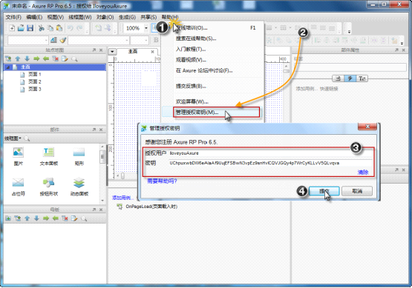Select the 占位符 placeholder widget
This screenshot has height=288, width=412.
coord(18,187)
